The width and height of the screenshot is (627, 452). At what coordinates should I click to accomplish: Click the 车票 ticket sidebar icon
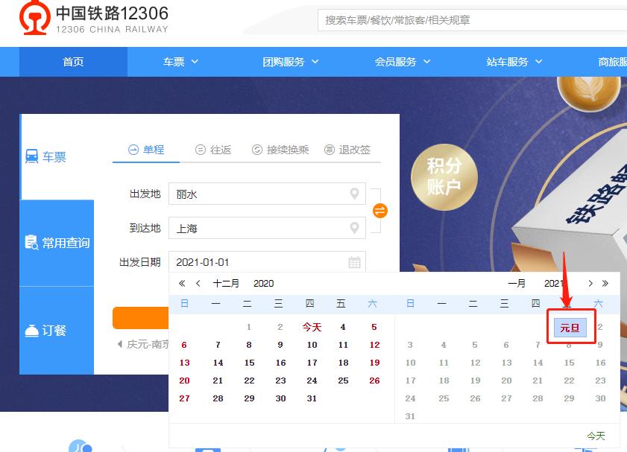(31, 156)
